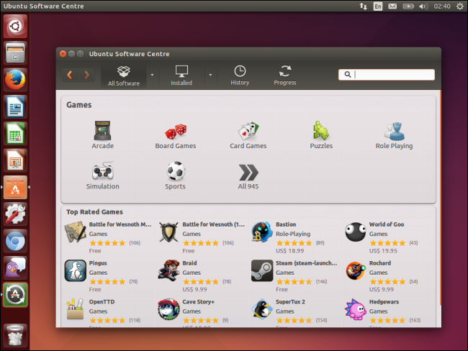The height and width of the screenshot is (351, 468).
Task: Select the 'Bastion' title text
Action: tap(286, 224)
